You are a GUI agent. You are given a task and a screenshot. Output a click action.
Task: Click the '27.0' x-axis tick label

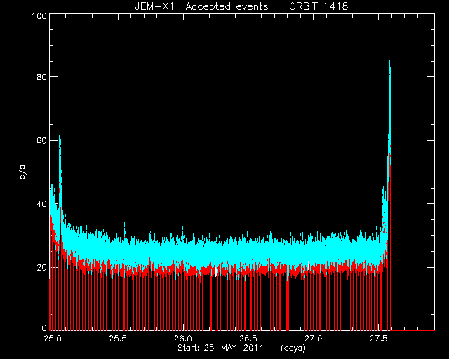point(313,339)
